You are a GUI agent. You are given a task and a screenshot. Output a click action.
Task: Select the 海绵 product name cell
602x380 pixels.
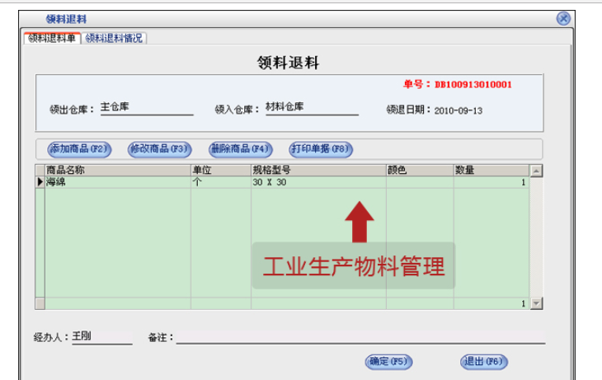118,182
